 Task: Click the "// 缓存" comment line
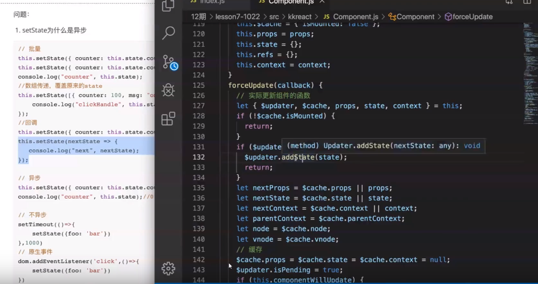click(250, 250)
